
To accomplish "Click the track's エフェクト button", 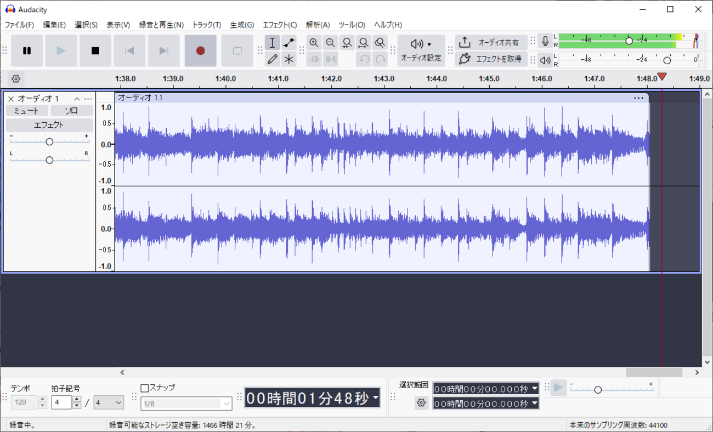I will [49, 125].
